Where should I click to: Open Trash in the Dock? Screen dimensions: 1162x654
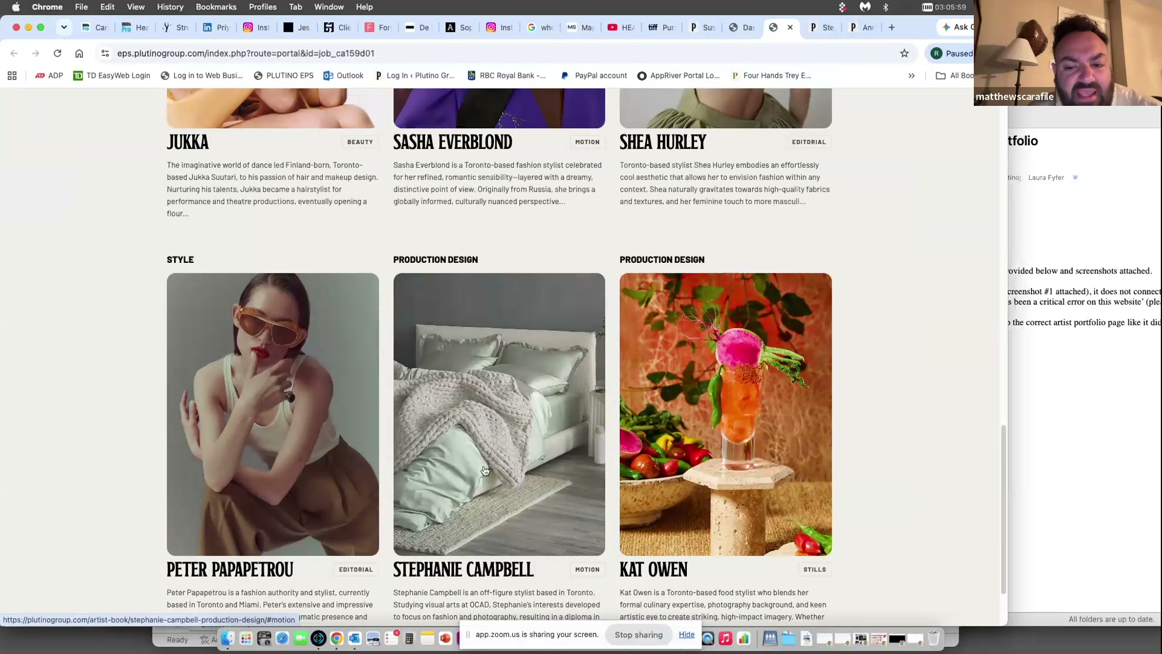(x=933, y=638)
